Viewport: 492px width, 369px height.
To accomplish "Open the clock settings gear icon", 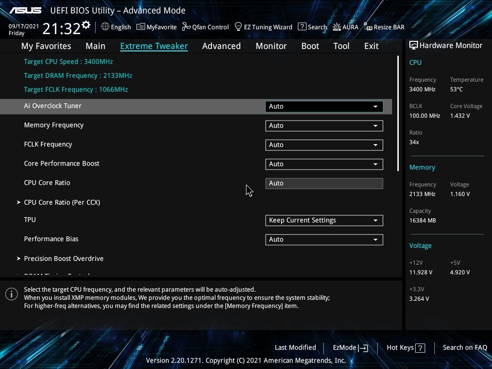I will tap(86, 25).
